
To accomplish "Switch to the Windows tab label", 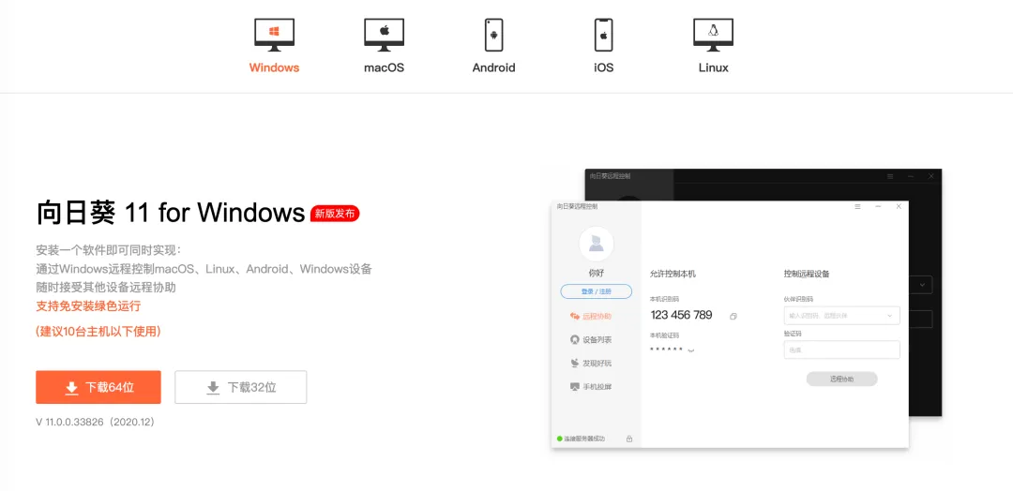I will coord(274,67).
